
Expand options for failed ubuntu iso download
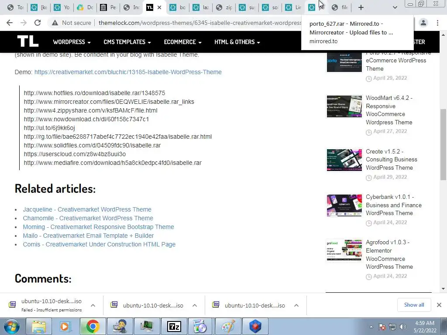(x=93, y=305)
